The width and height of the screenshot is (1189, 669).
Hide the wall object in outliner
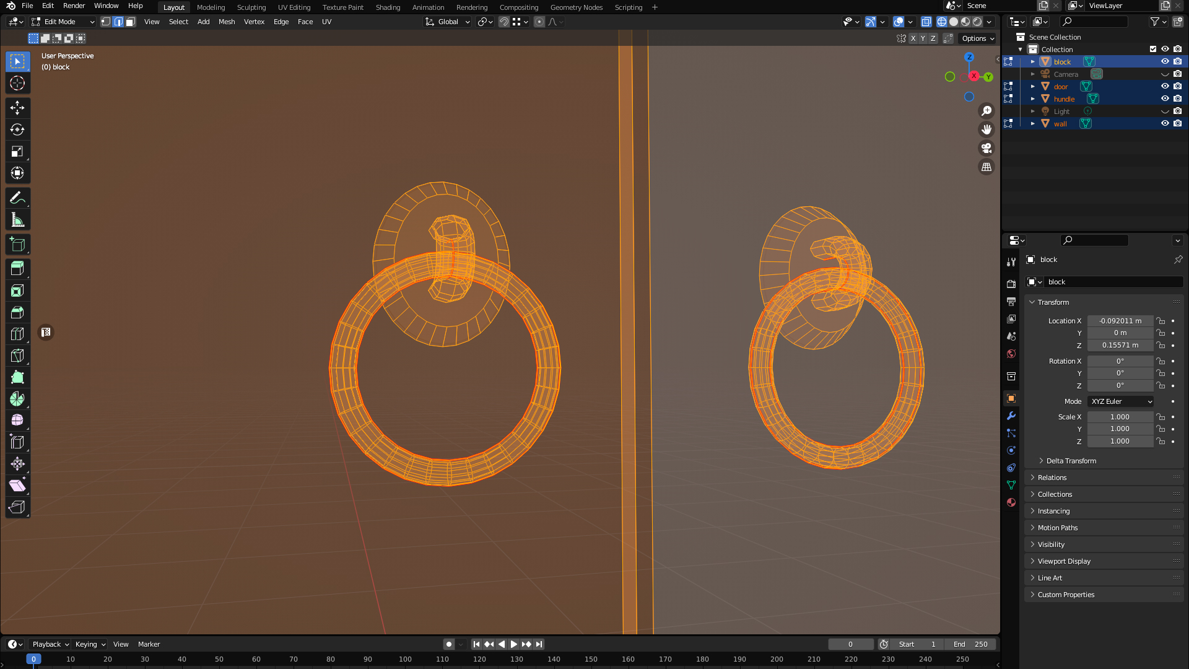point(1164,123)
